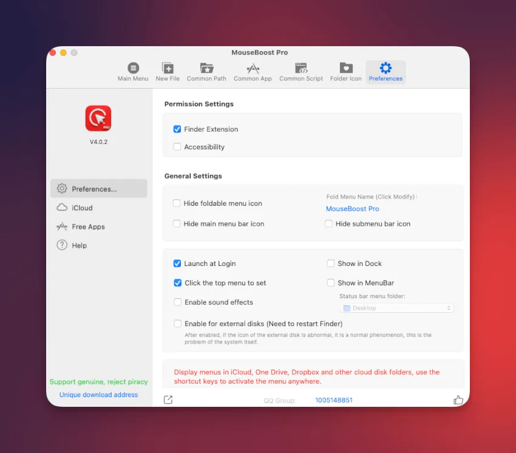This screenshot has width=516, height=453.
Task: Toggle the Finder Extension checkbox
Action: click(x=177, y=129)
